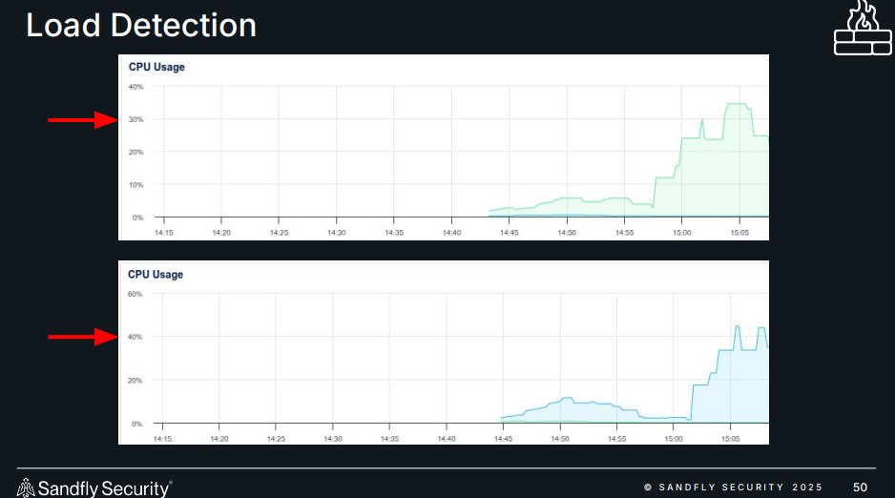Click slide number 50

click(861, 488)
